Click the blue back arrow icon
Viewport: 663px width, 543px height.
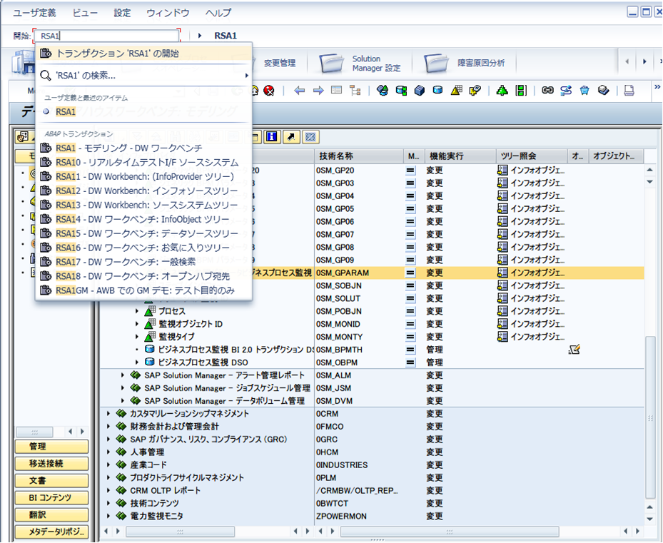pyautogui.click(x=299, y=90)
